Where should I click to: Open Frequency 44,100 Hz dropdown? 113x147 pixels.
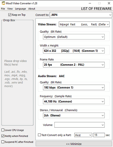coord(74,102)
